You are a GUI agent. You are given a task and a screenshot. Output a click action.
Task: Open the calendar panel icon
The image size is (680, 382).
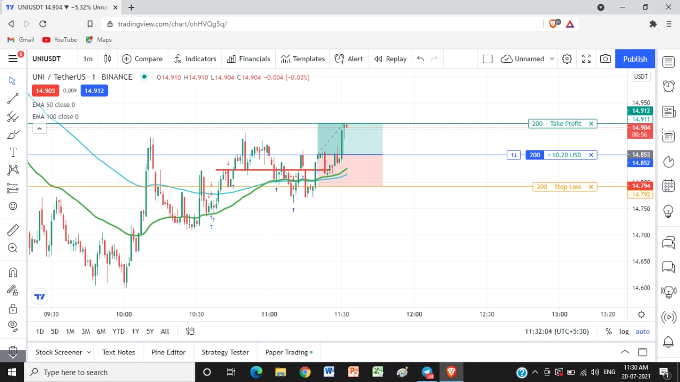[x=668, y=186]
